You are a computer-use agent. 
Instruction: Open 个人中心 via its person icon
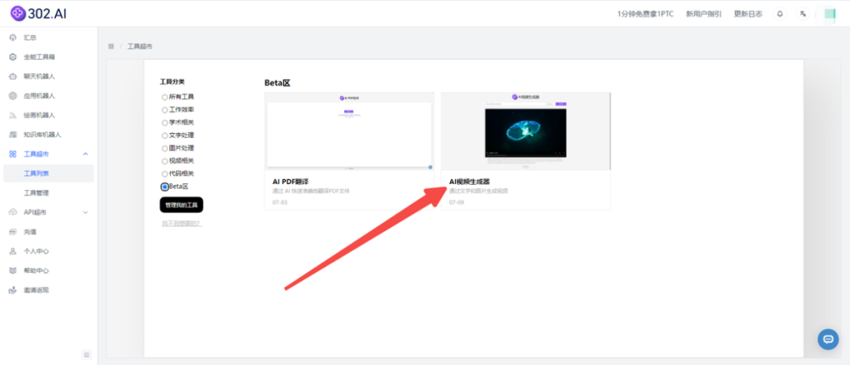point(13,251)
